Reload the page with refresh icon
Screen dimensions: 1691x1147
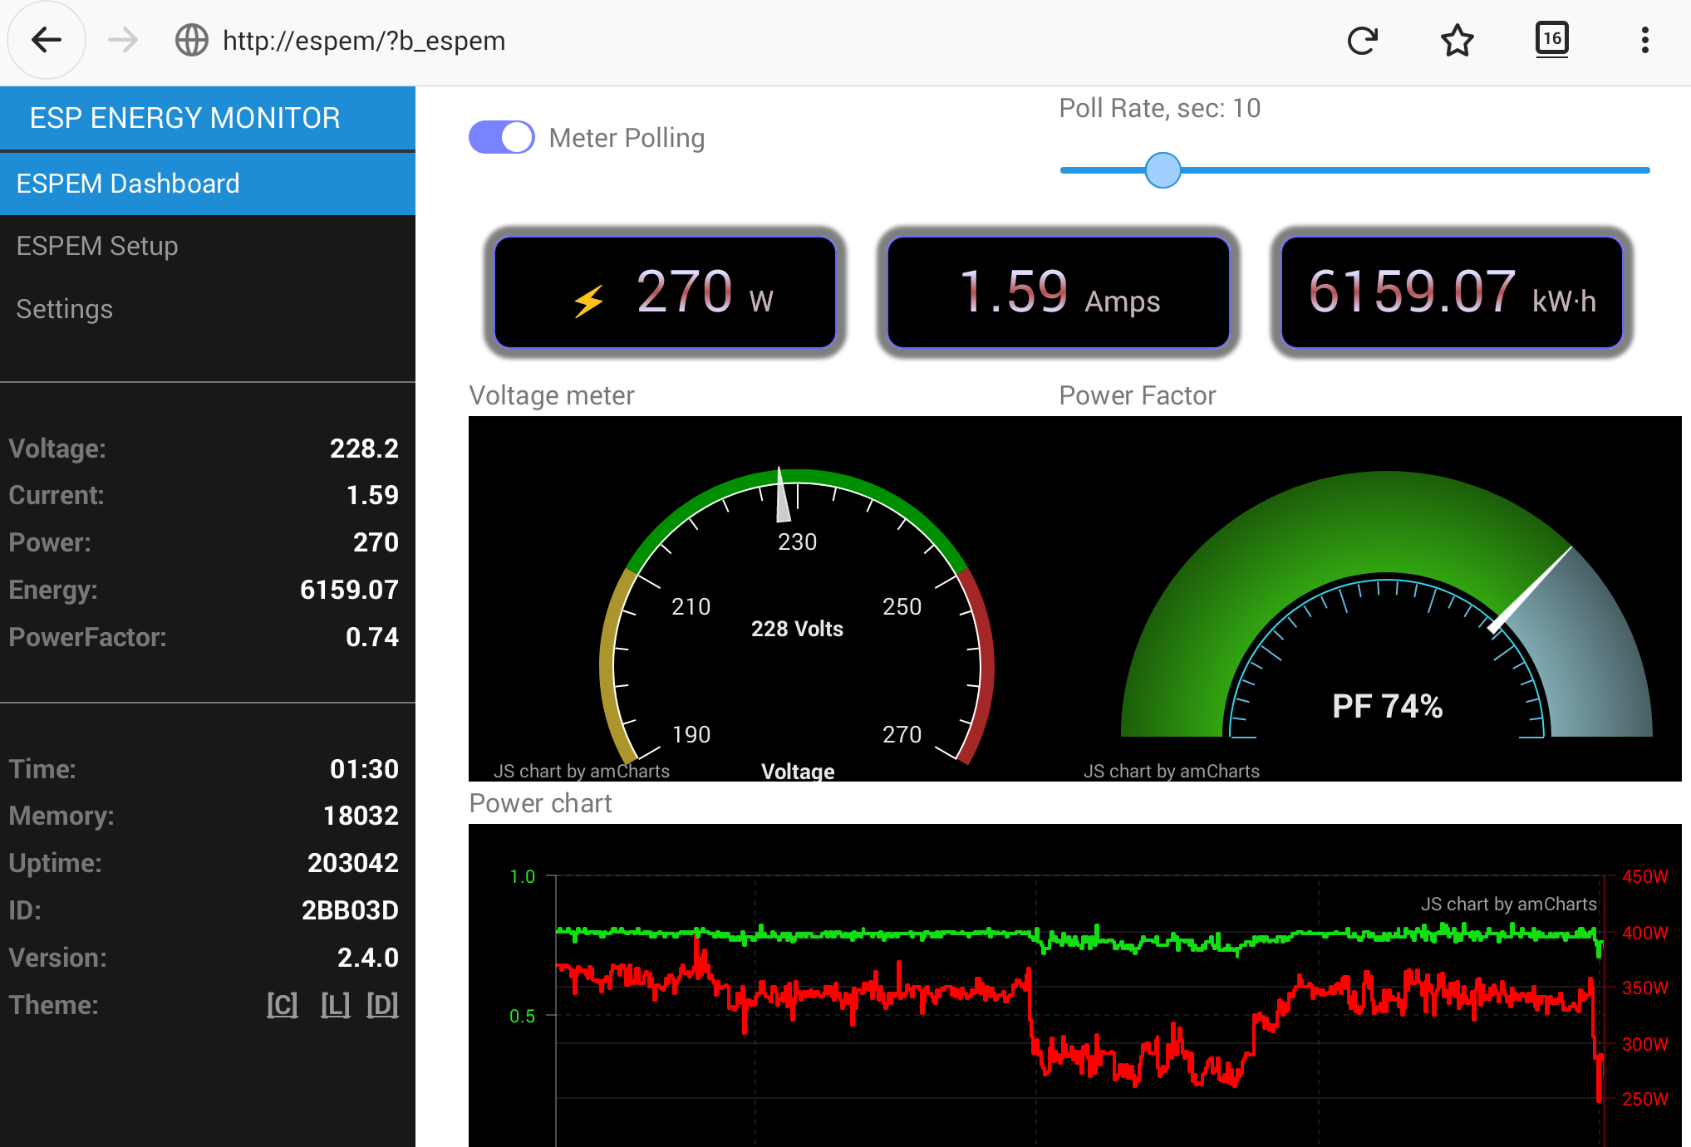click(x=1363, y=40)
